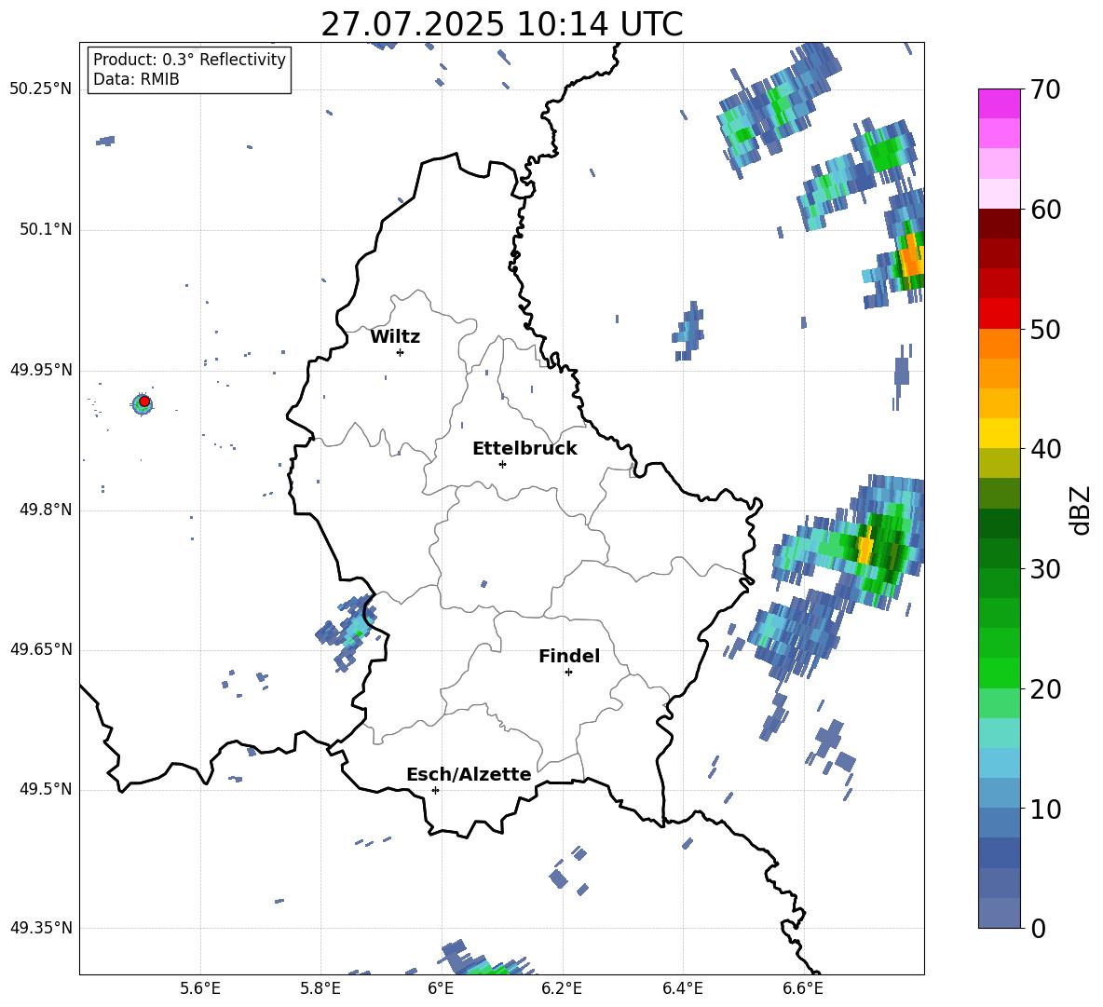The image size is (1103, 1007).
Task: Click the 5.6°E longitude label
Action: [x=200, y=988]
